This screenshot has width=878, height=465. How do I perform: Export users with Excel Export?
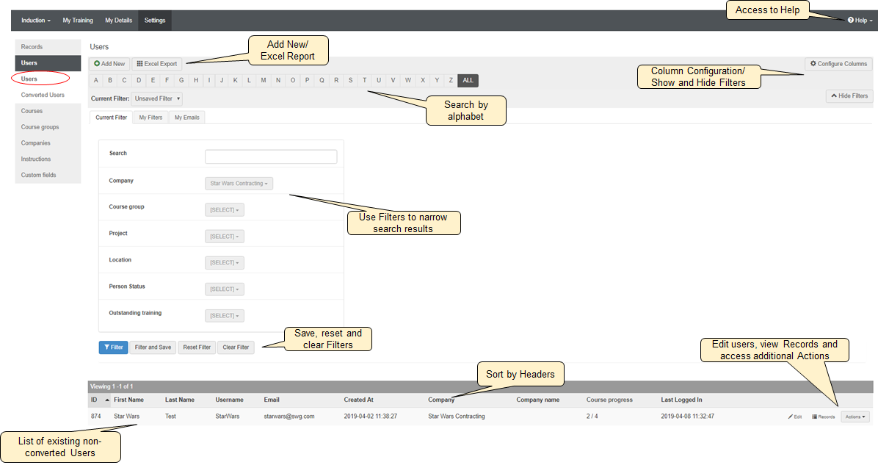click(157, 64)
